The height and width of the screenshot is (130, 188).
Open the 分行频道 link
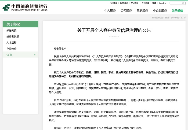click(x=113, y=3)
